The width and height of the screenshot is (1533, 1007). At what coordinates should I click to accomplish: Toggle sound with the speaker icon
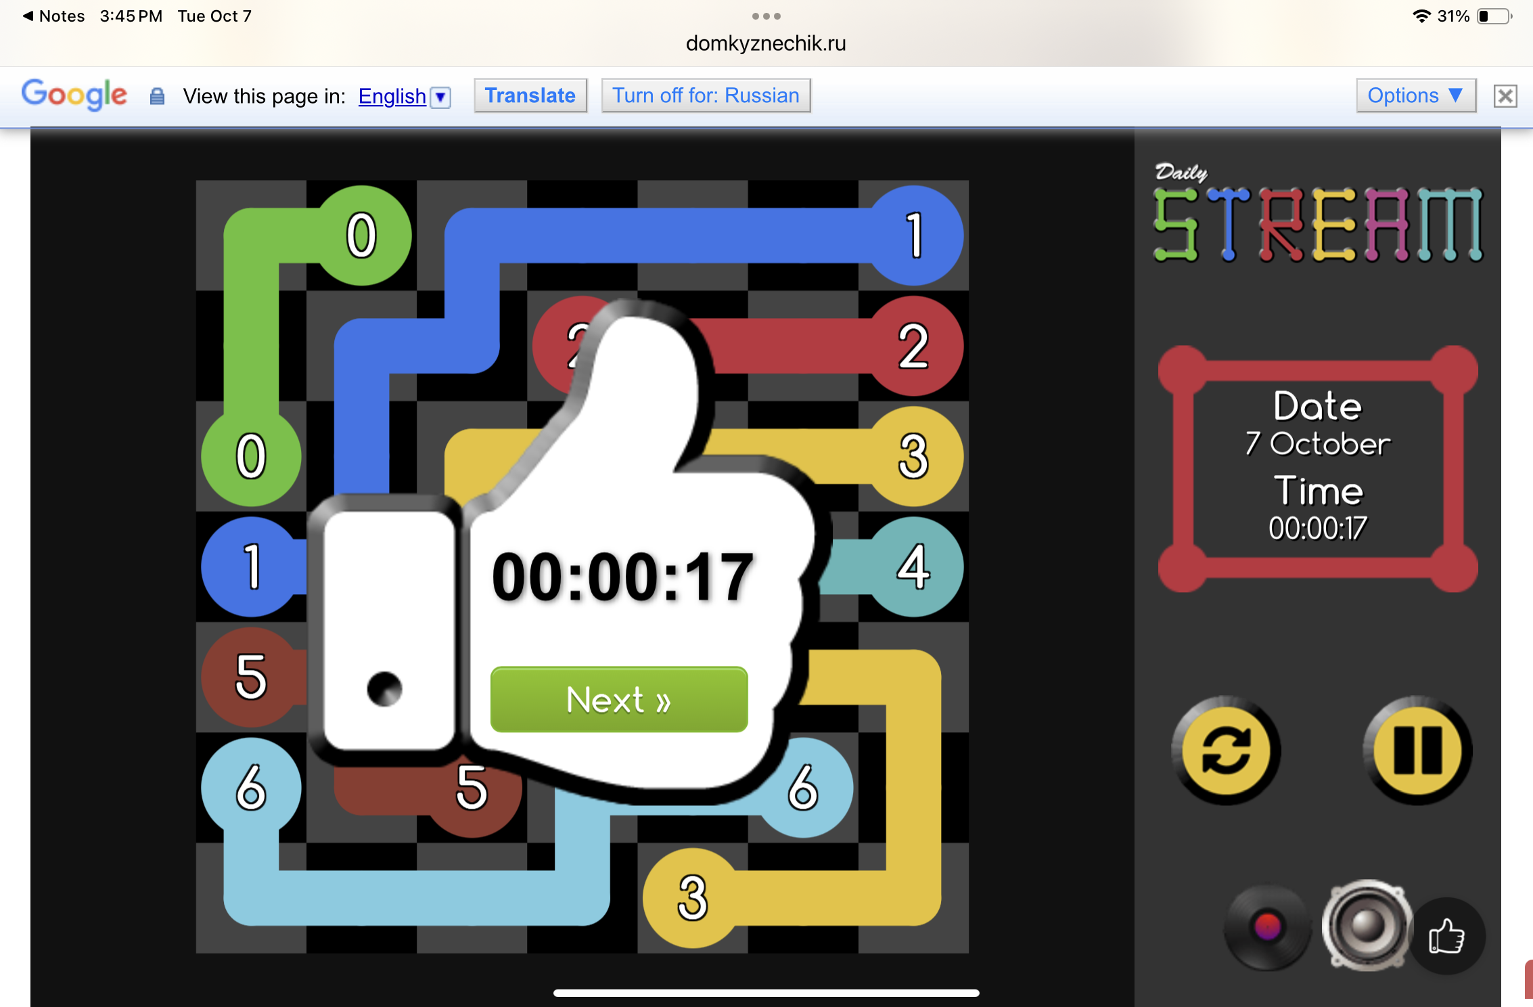point(1367,925)
